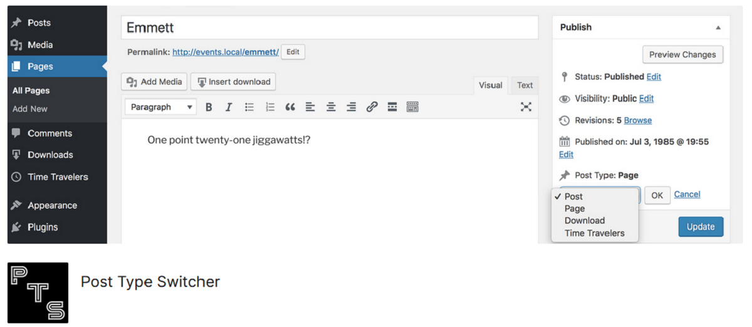Image resolution: width=752 pixels, height=327 pixels.
Task: Open the Browse revisions link
Action: point(637,120)
